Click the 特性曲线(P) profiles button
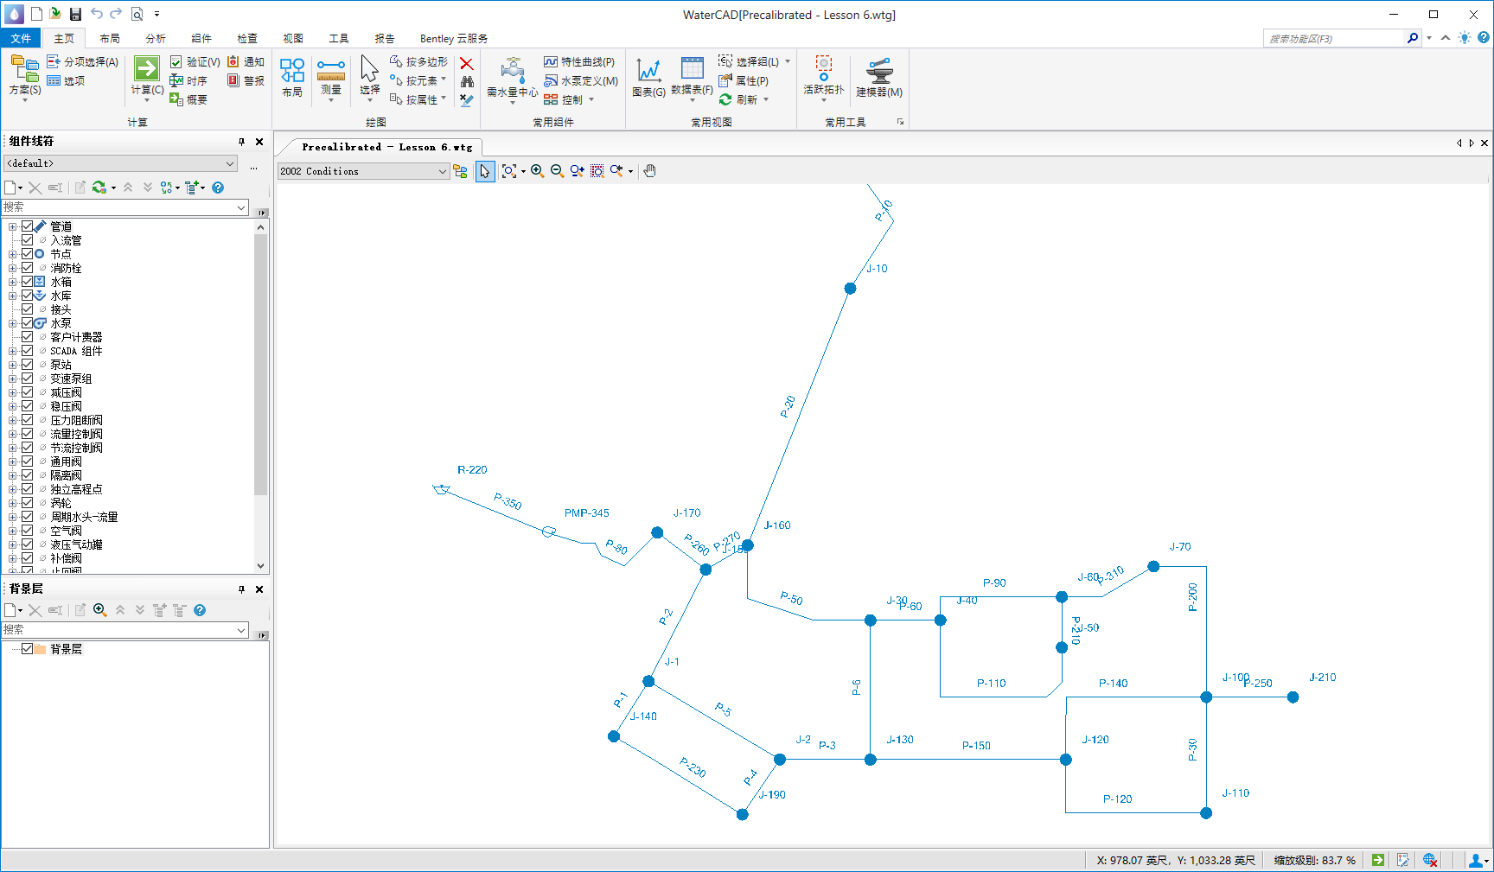 tap(579, 62)
